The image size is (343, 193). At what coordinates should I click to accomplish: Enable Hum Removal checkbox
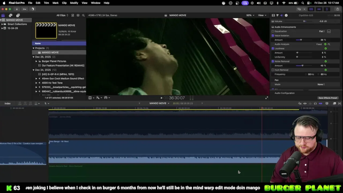(273, 70)
